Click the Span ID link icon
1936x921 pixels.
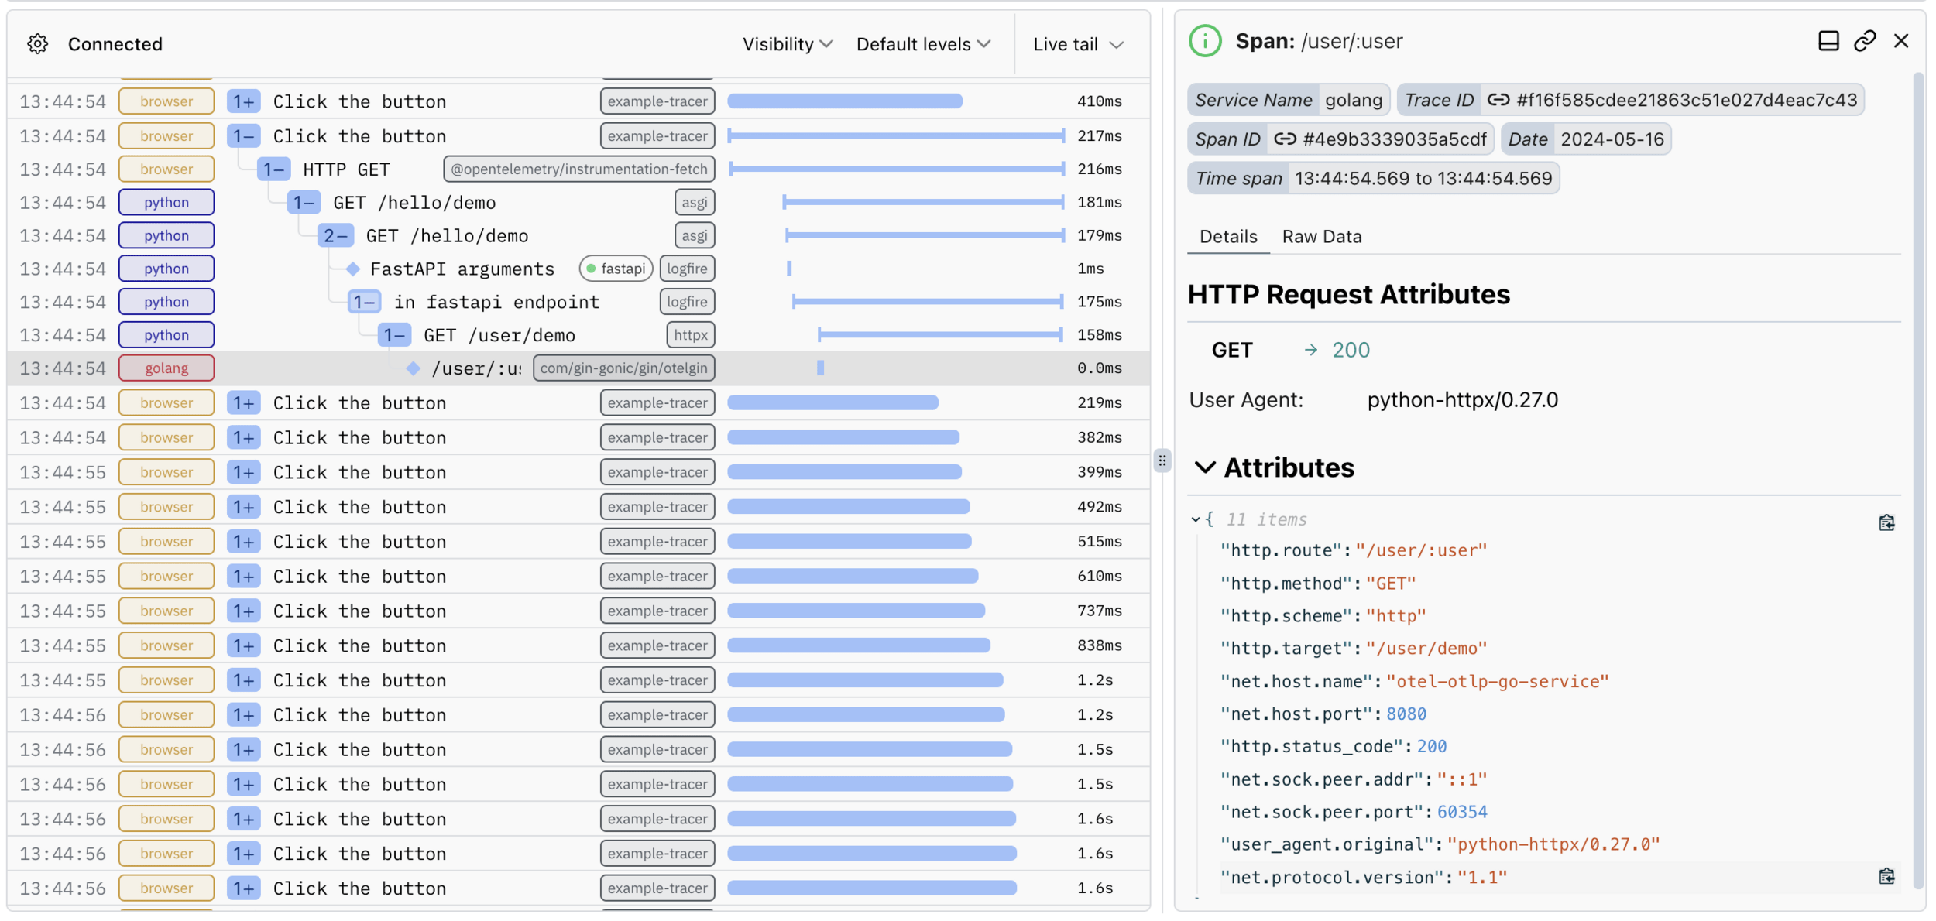coord(1285,139)
